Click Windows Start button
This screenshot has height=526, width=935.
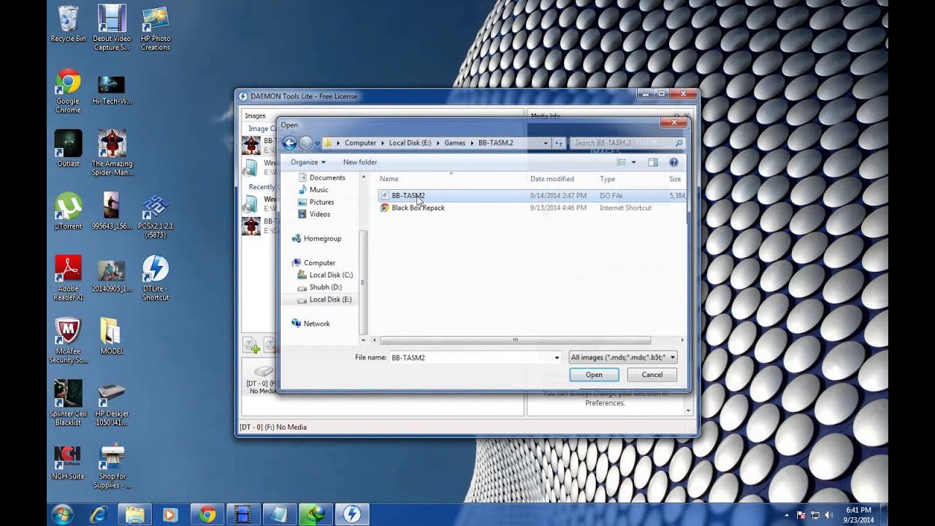pyautogui.click(x=62, y=514)
